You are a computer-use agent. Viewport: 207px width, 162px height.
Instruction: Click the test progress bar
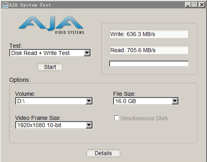149,64
